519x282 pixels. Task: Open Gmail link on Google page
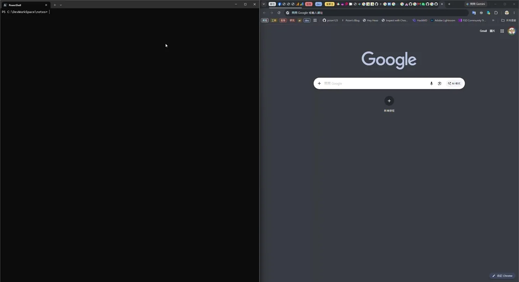tap(483, 31)
